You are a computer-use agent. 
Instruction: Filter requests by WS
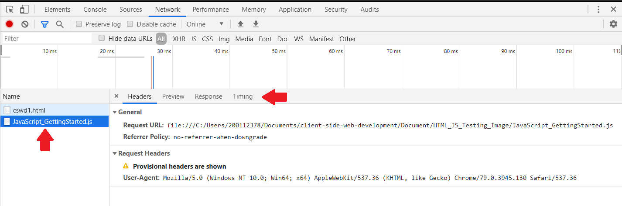(x=299, y=39)
